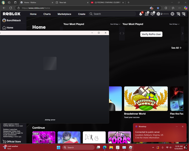189x151 pixels.
Task: Open the Breadwinner World thumbnail
Action: click(146, 99)
